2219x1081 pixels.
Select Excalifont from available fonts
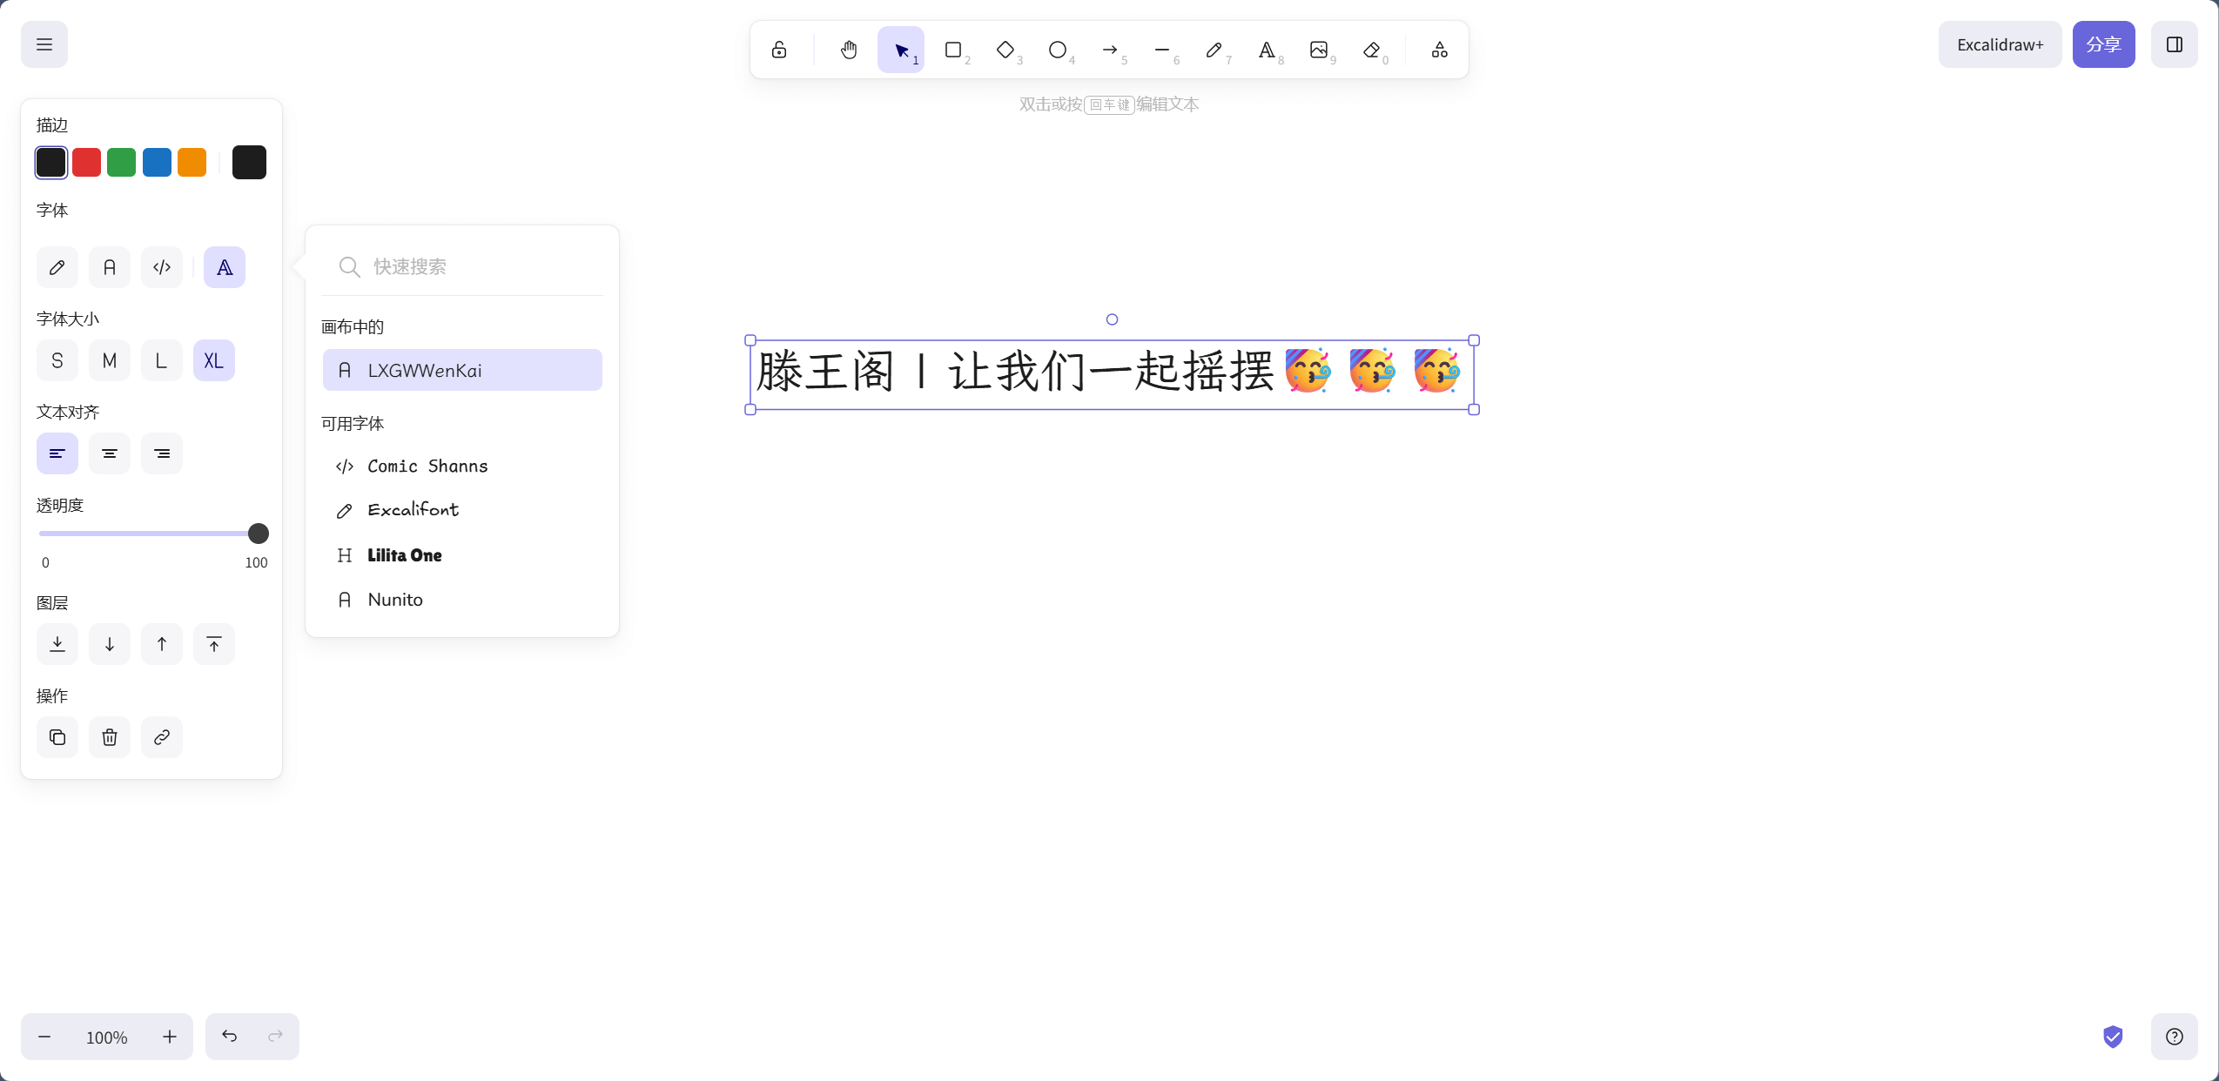click(x=413, y=510)
